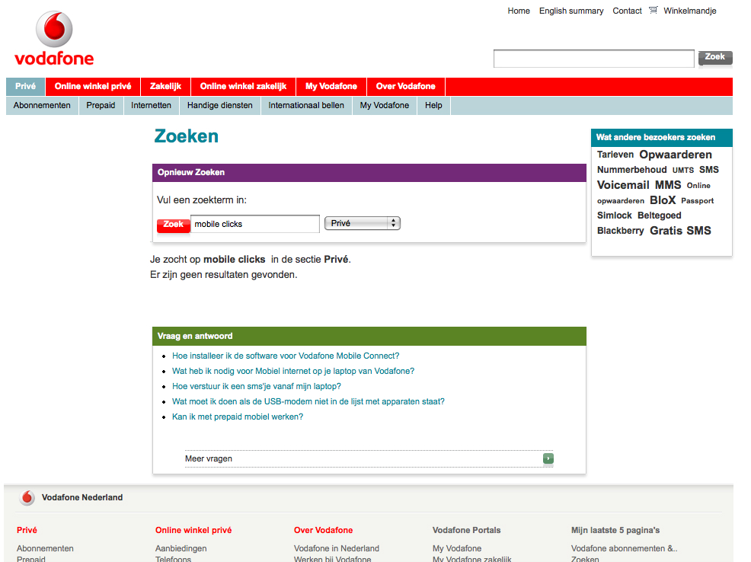This screenshot has height=562, width=751.
Task: Select the Gratis SMS tag
Action: (680, 231)
